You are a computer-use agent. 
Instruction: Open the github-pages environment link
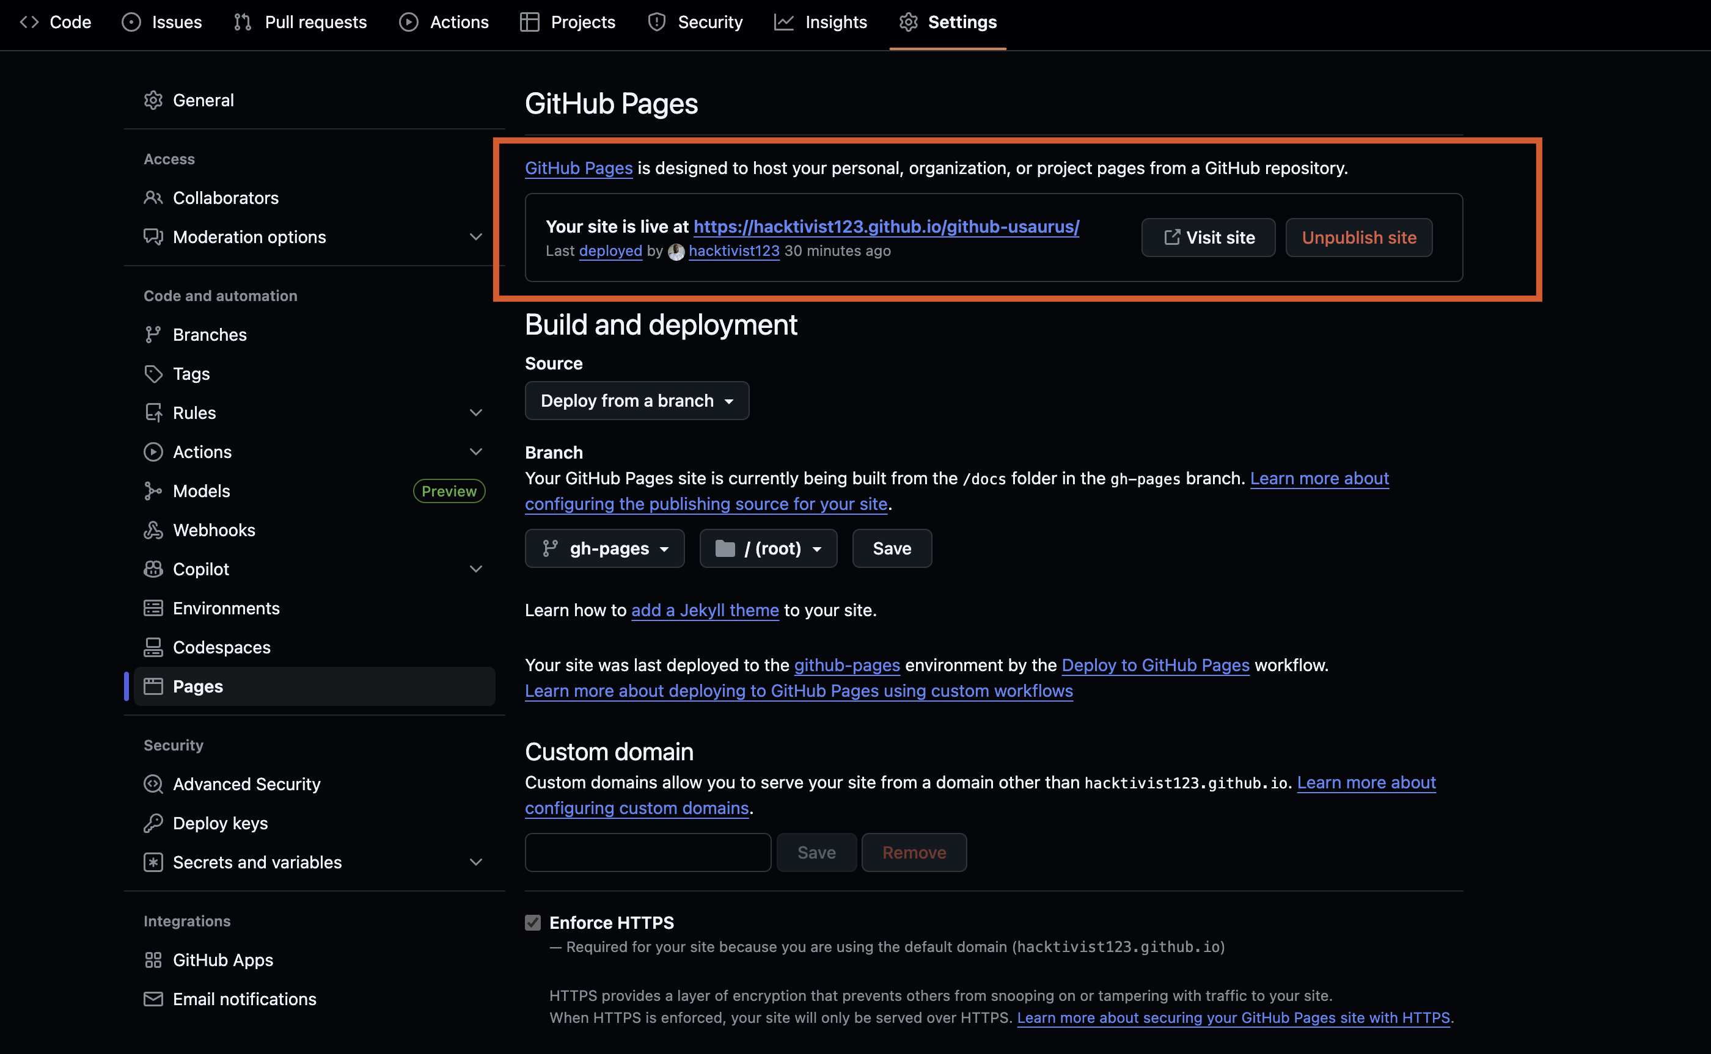coord(847,665)
